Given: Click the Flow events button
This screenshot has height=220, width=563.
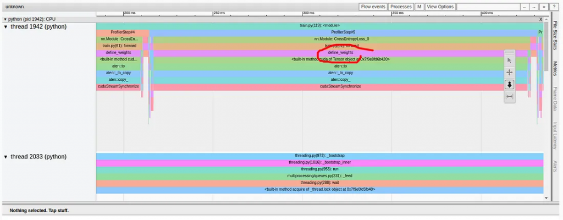Looking at the screenshot, I should (373, 7).
